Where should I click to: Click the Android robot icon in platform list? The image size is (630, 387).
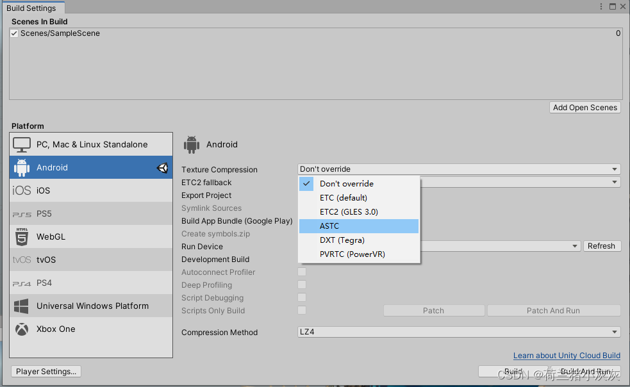click(x=22, y=168)
